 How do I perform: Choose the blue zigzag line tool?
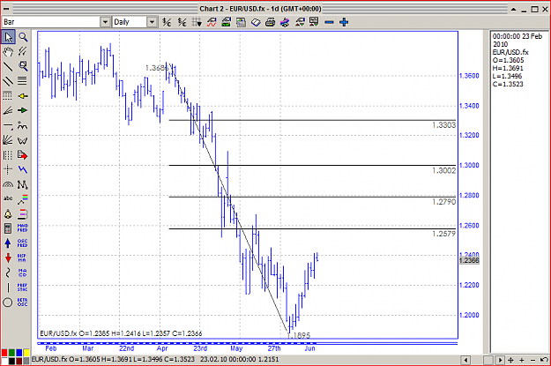[x=23, y=169]
